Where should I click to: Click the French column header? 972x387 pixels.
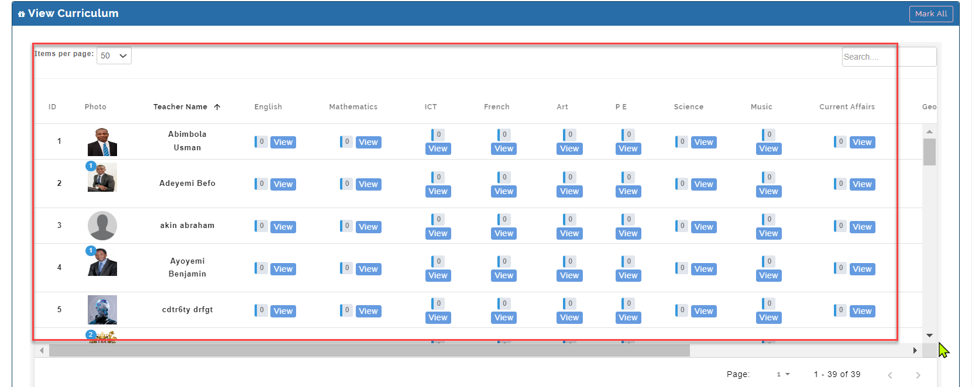(x=497, y=107)
